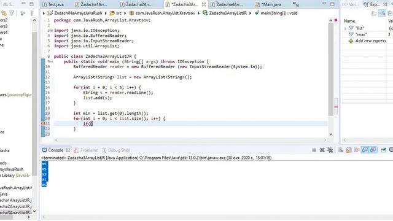Image resolution: width=393 pixels, height=221 pixels.
Task: Select Sasha item in Package Explorer
Action: tap(4, 150)
